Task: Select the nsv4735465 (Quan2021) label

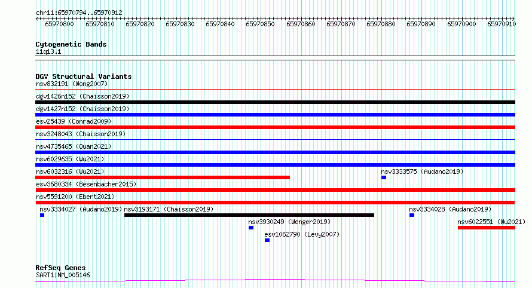Action: [x=74, y=146]
